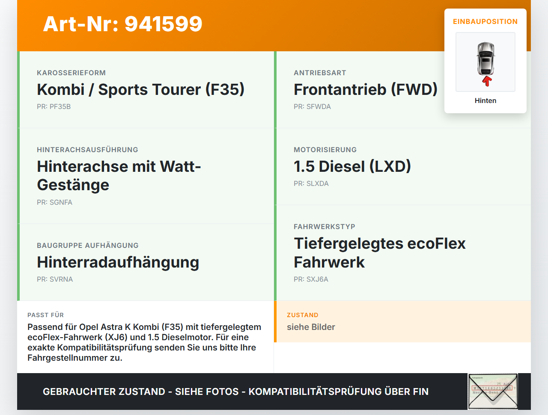Image resolution: width=548 pixels, height=415 pixels.
Task: Select the Passend für Opel Astra K paragraph
Action: tap(144, 342)
